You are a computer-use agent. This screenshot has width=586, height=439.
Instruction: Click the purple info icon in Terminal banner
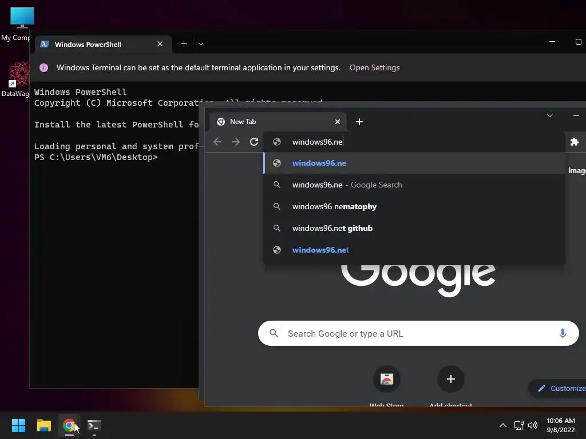(x=43, y=67)
